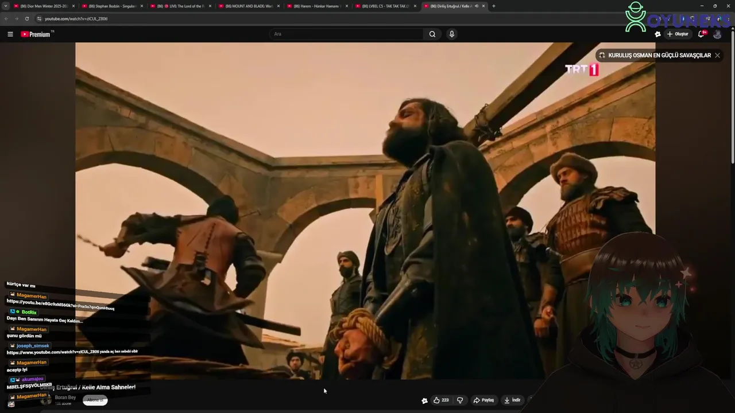Open the Boran Bey channel name
This screenshot has height=413, width=735.
tap(65, 398)
